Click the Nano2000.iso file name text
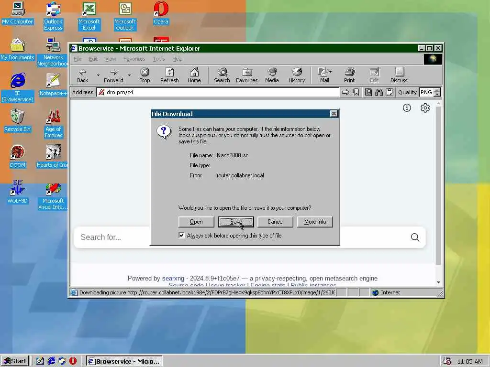This screenshot has width=490, height=367. coord(233,155)
